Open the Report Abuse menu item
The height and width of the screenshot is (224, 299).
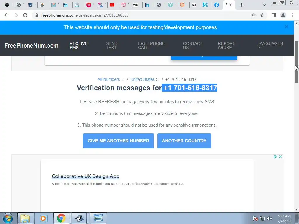226,45
